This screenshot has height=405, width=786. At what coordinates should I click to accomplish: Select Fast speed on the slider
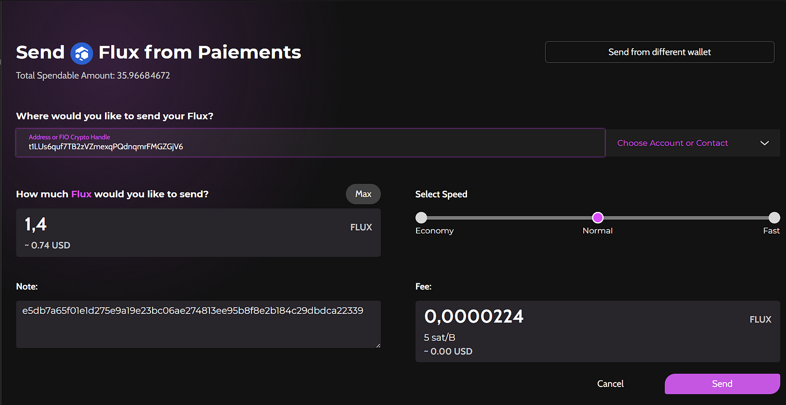click(774, 218)
